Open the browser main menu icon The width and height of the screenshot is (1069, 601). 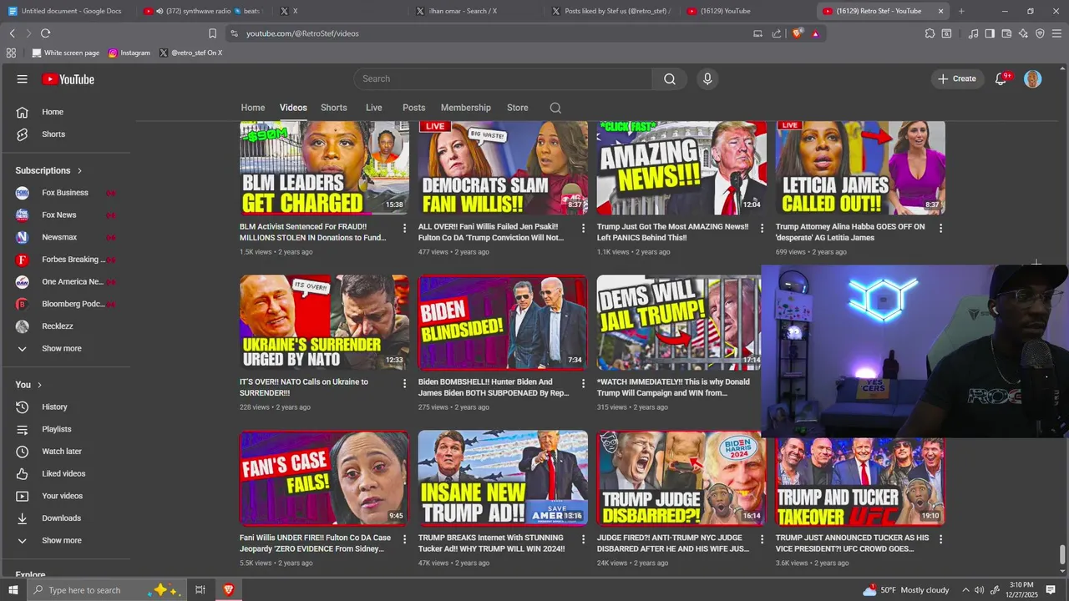1056,33
